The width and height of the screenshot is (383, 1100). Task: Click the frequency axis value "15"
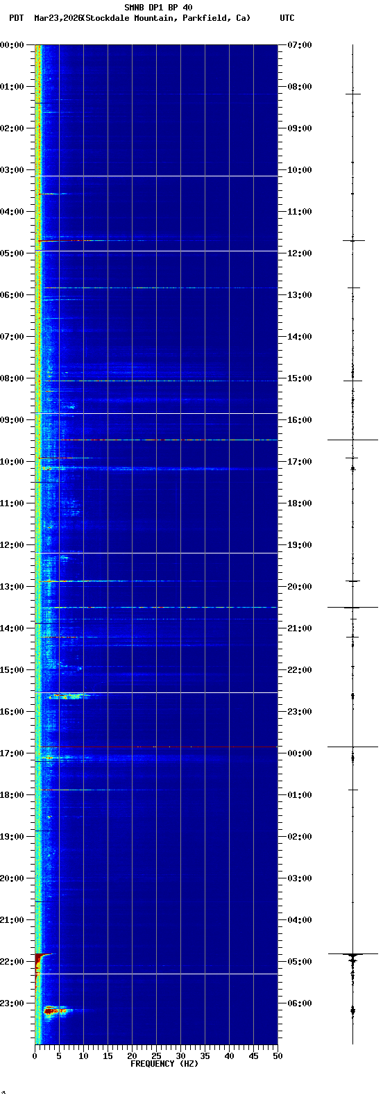(108, 1056)
